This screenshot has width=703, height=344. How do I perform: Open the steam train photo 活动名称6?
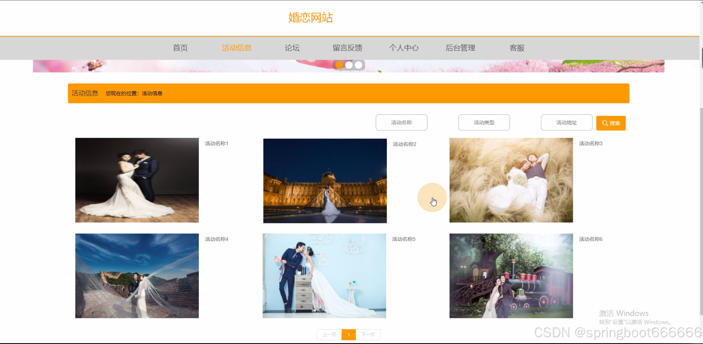511,276
